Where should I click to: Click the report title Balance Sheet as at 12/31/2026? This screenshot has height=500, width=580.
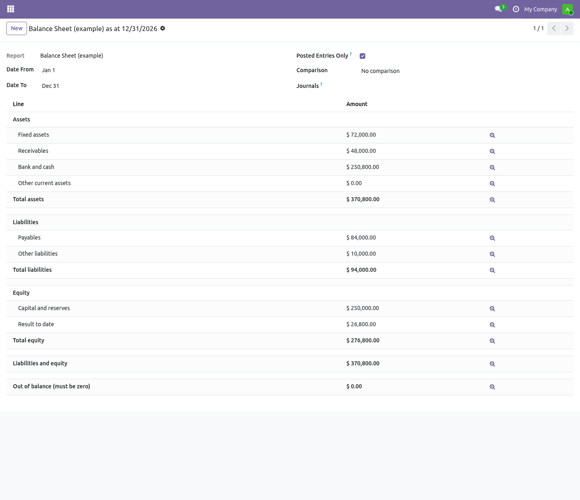click(93, 29)
